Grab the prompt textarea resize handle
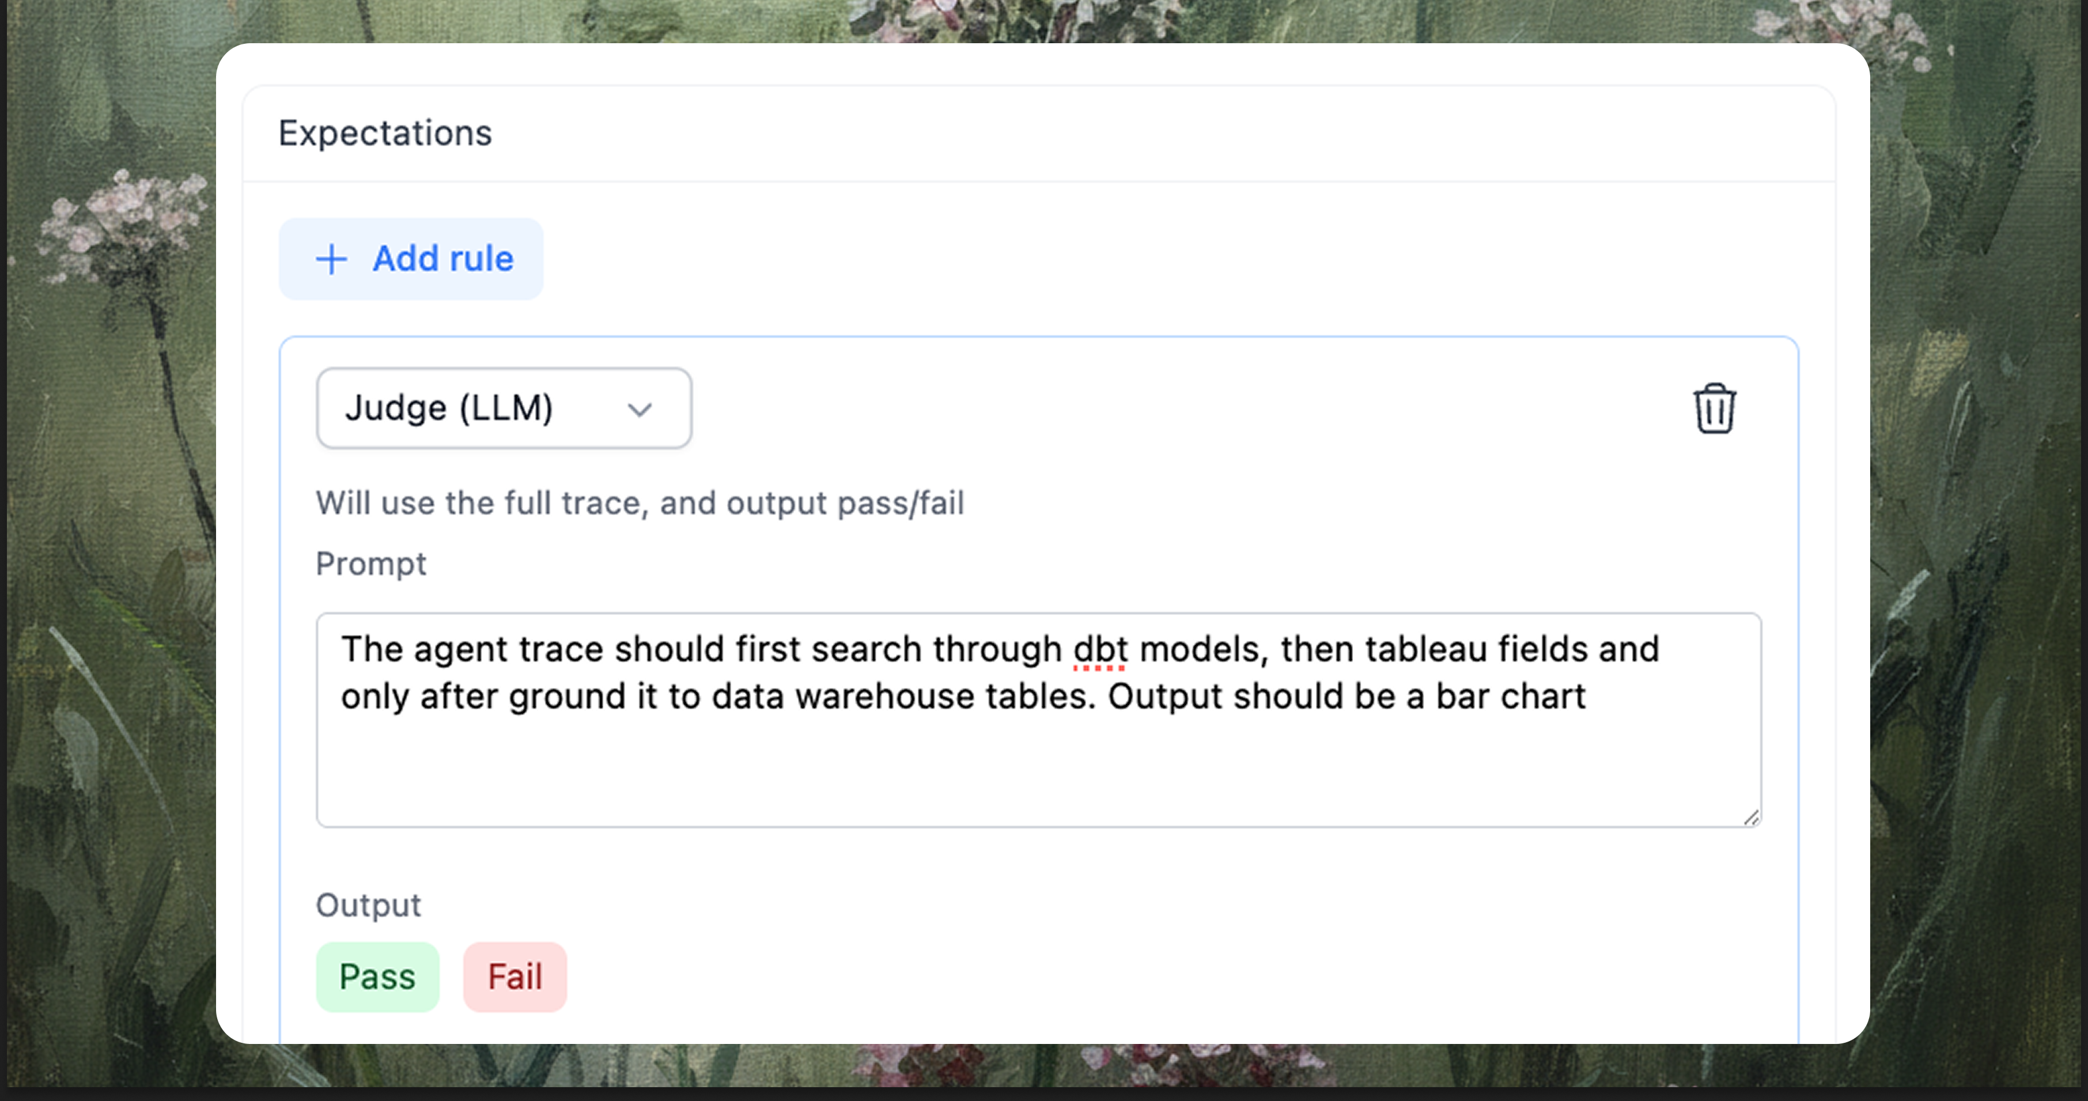 point(1751,817)
